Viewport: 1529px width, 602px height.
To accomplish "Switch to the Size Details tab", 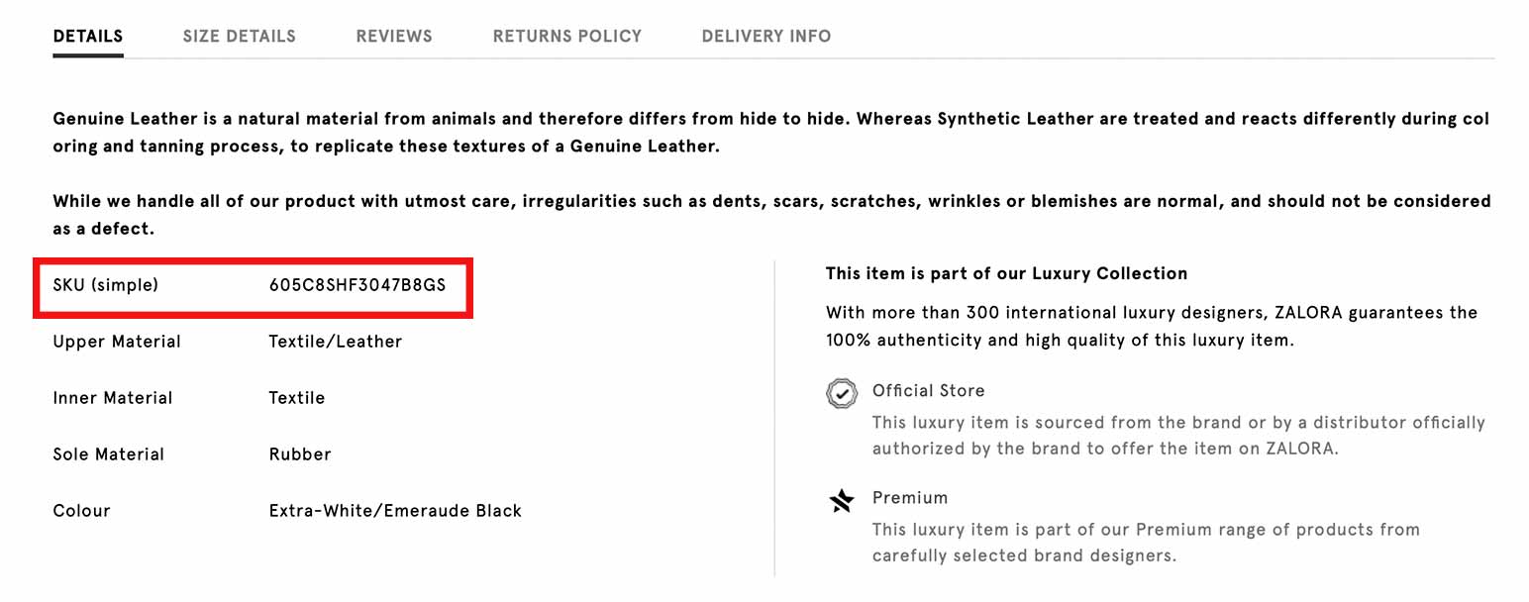I will [x=239, y=37].
